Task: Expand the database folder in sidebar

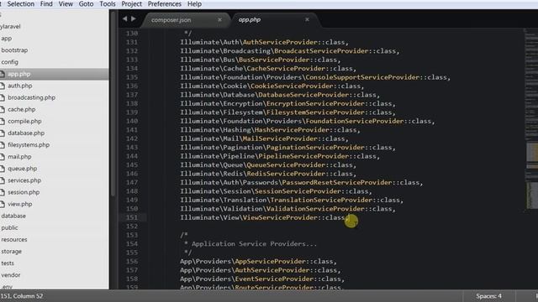Action: coord(13,216)
